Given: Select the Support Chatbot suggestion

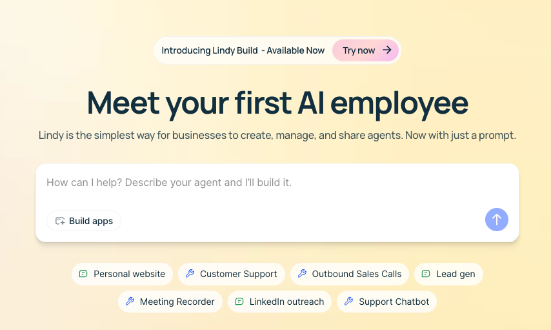Looking at the screenshot, I should (386, 302).
